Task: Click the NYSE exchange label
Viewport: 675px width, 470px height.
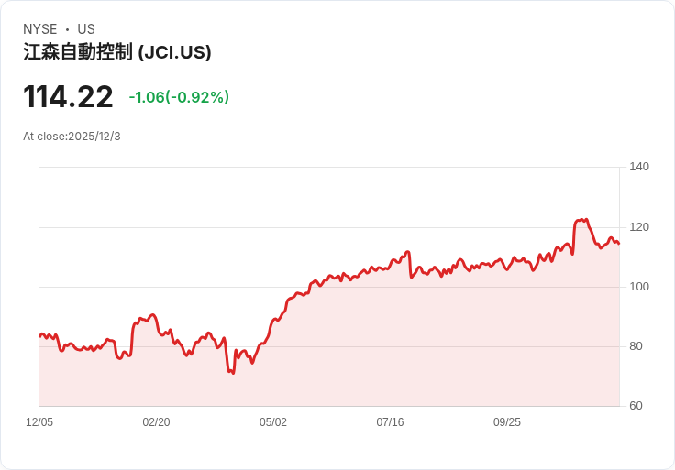Action: 39,29
